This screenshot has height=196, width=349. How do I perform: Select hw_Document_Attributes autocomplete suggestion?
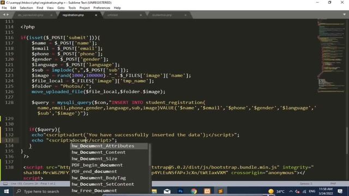click(x=109, y=146)
